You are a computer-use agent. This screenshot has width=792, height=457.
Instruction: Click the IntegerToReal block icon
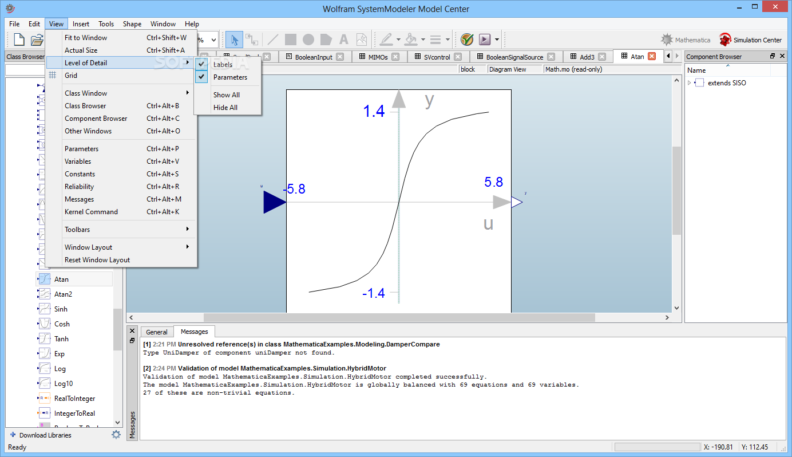pos(45,413)
